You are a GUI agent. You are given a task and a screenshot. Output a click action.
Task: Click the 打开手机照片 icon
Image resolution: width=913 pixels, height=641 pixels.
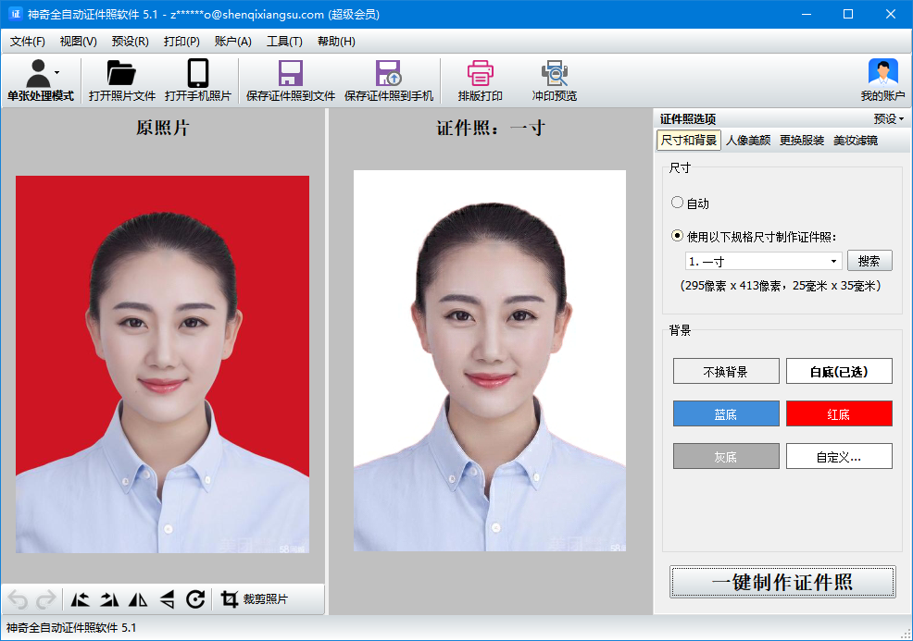195,79
